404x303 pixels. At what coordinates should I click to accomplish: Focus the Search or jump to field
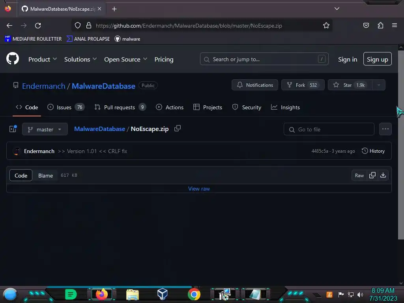pos(264,59)
